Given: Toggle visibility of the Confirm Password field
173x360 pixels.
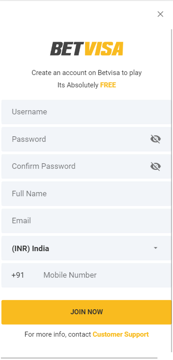Looking at the screenshot, I should (x=156, y=167).
